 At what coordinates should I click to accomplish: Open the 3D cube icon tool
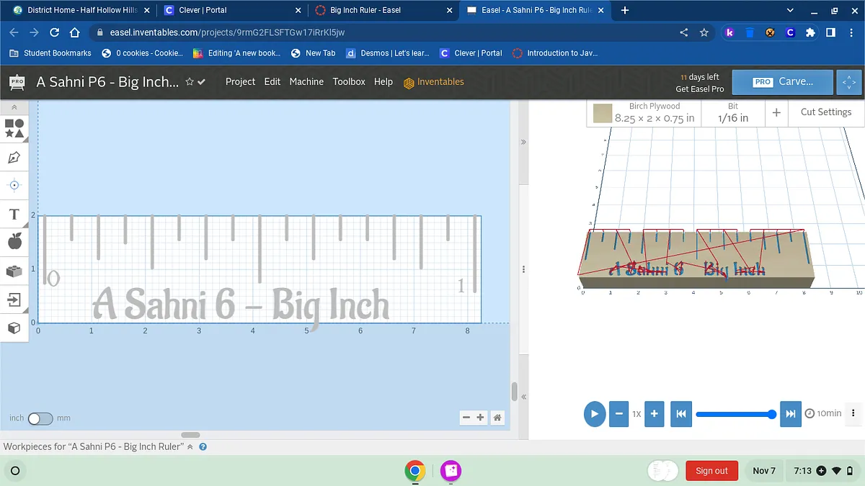(14, 328)
